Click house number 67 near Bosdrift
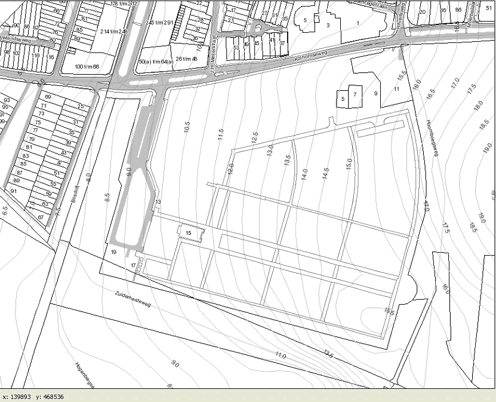This screenshot has height=402, width=496. tap(41, 217)
